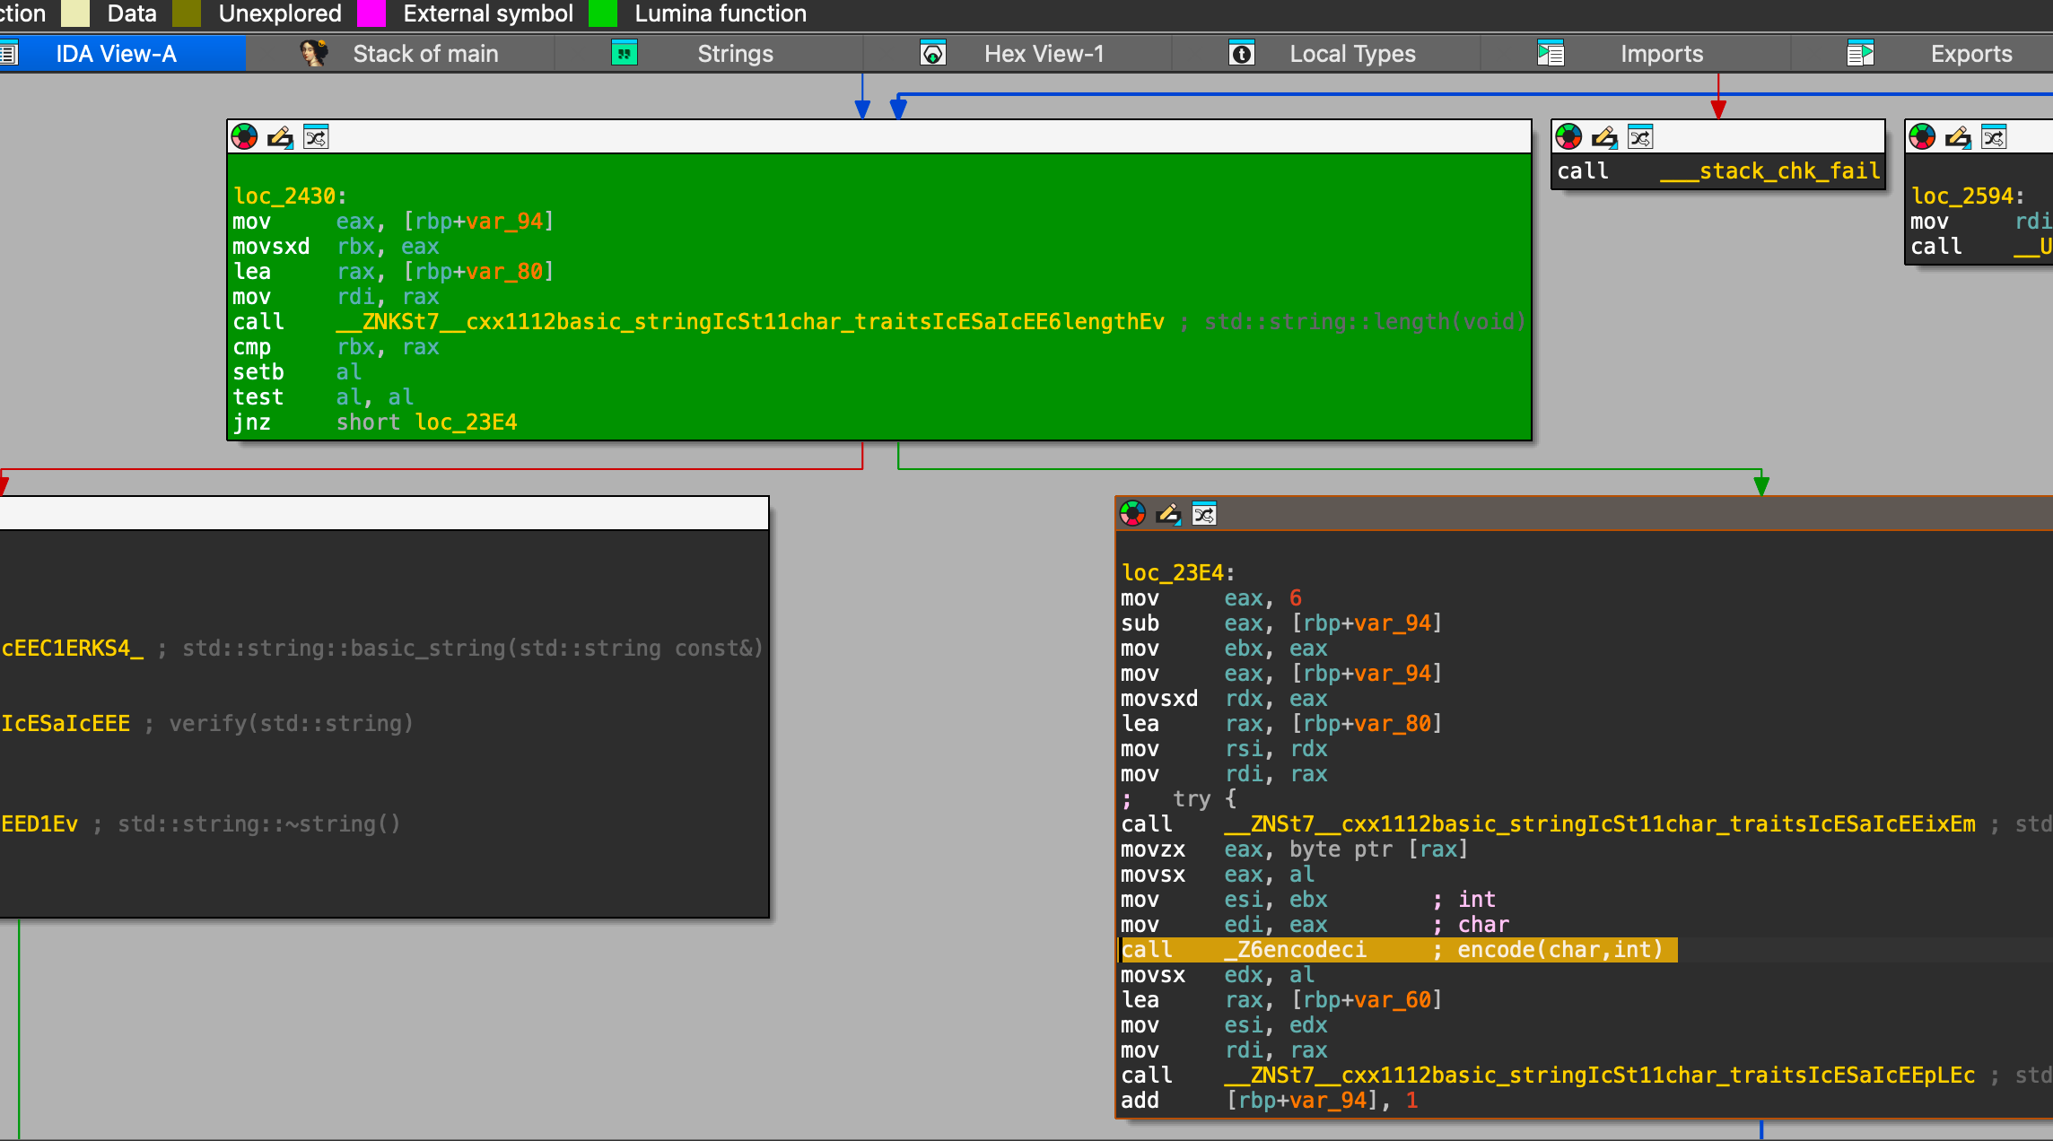Click the ___stack_chk_fail call target
This screenshot has height=1141, width=2053.
(x=1769, y=171)
